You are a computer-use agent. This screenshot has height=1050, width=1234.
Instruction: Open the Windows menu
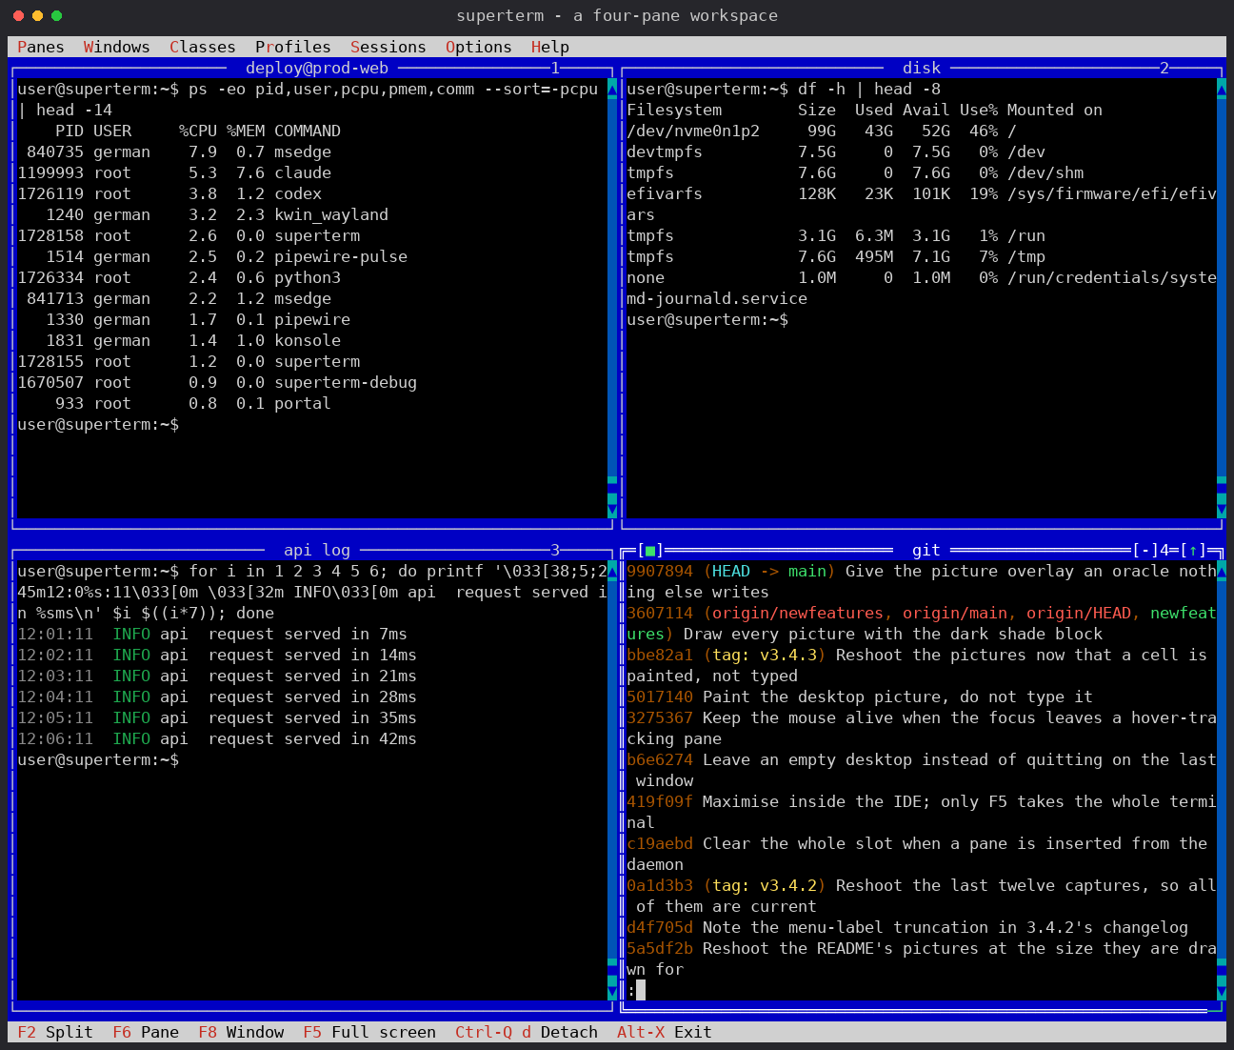tap(117, 47)
